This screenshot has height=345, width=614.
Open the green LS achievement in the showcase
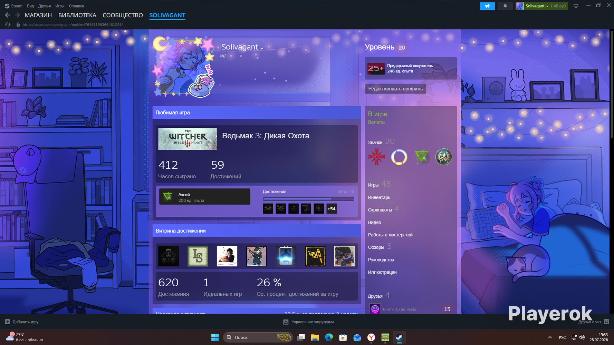(198, 256)
